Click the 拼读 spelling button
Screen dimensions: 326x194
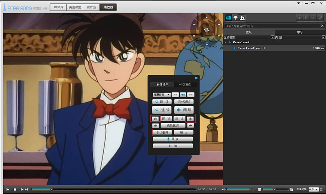click(179, 119)
